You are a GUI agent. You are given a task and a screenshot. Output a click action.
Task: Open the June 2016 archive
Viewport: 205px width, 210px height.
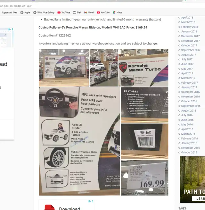click(x=187, y=120)
